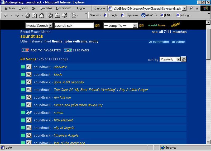Click go button next to search field
Screen dimensions: 211x151
[97, 25]
